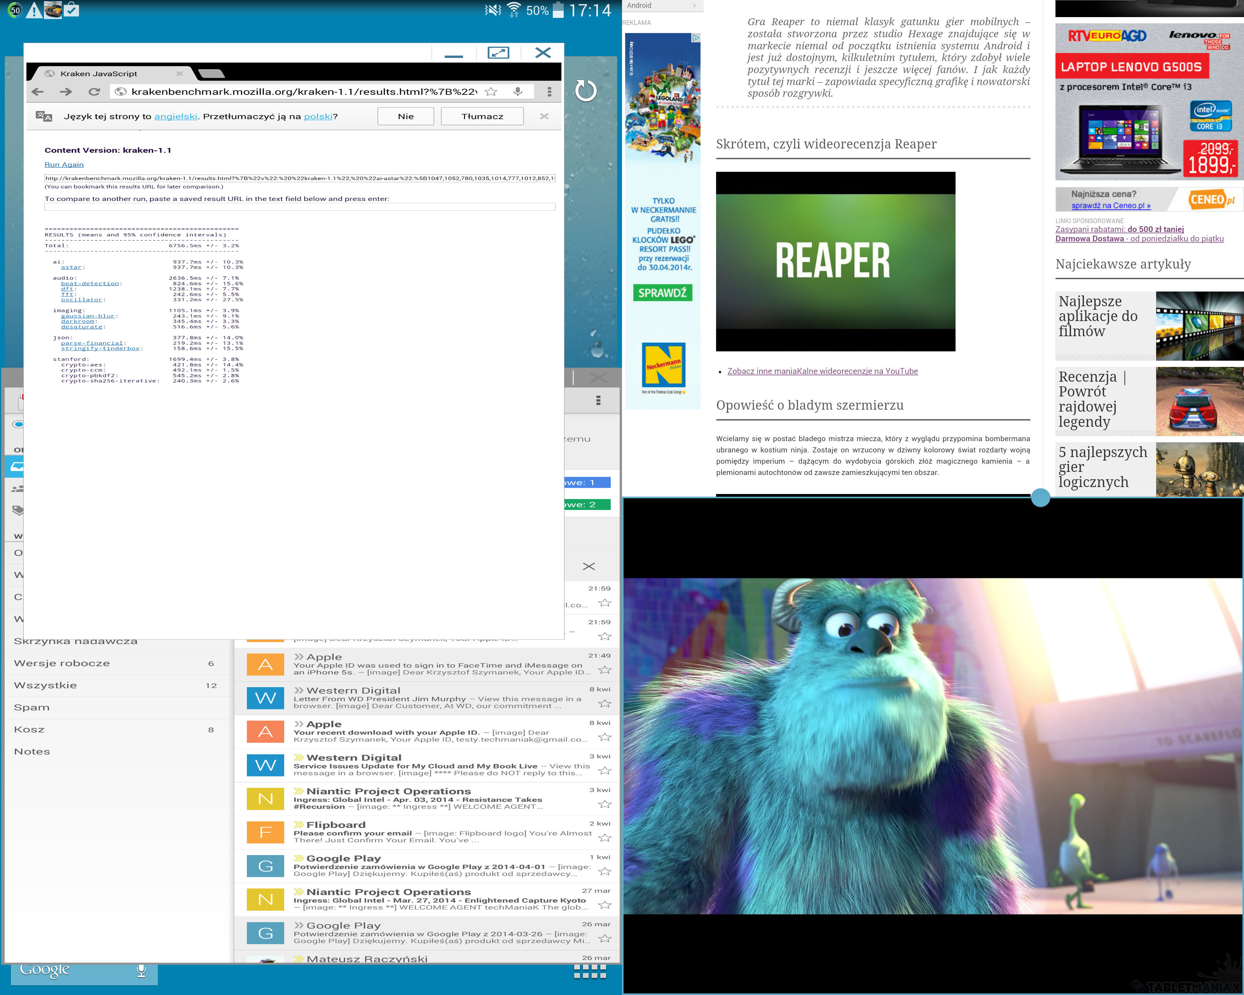Viewport: 1244px width, 995px height.
Task: Star the Flipboard confirm email message
Action: [x=604, y=838]
